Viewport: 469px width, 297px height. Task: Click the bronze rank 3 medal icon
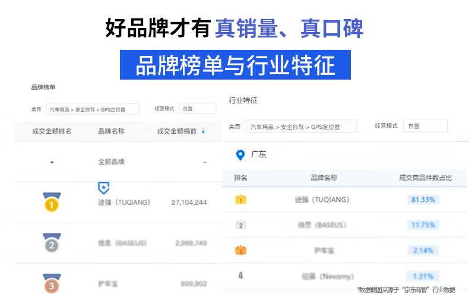point(52,283)
